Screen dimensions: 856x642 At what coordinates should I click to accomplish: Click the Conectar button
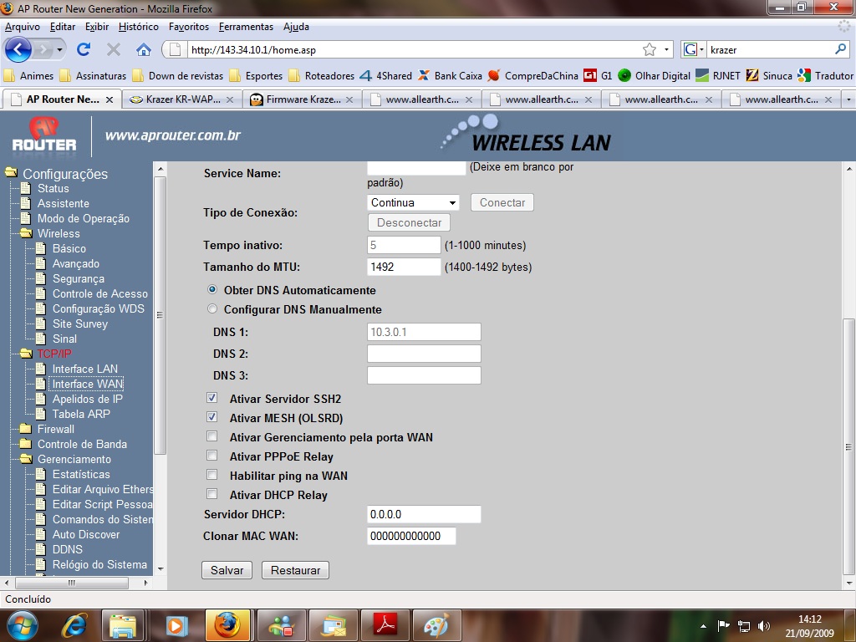(502, 202)
